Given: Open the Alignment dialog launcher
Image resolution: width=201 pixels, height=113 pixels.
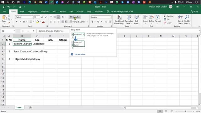Looking at the screenshot, I should pos(88,26).
